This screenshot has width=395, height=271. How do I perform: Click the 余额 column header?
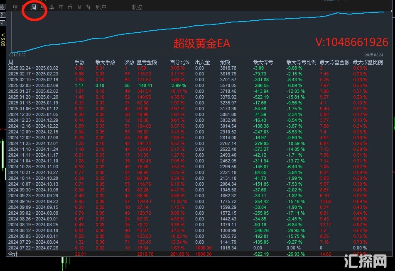pos(225,62)
